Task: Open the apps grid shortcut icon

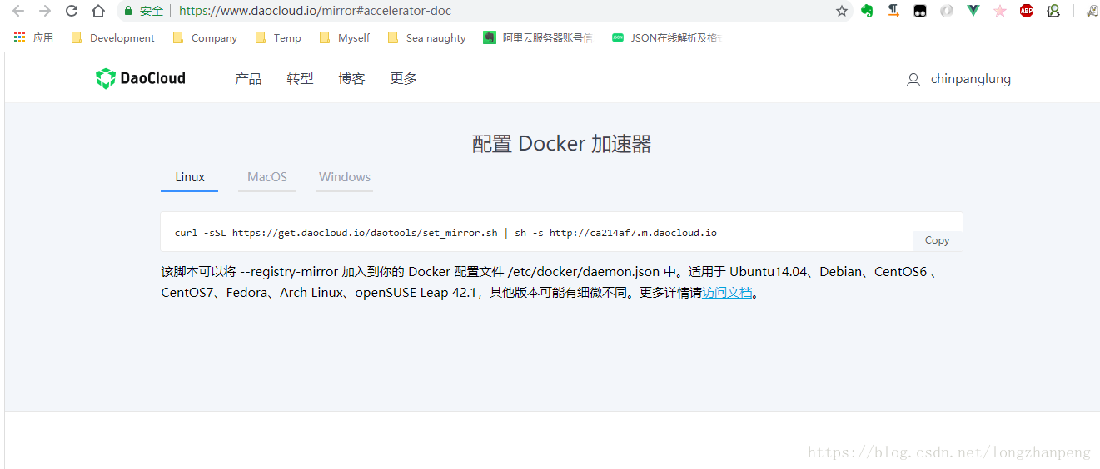Action: (x=20, y=37)
